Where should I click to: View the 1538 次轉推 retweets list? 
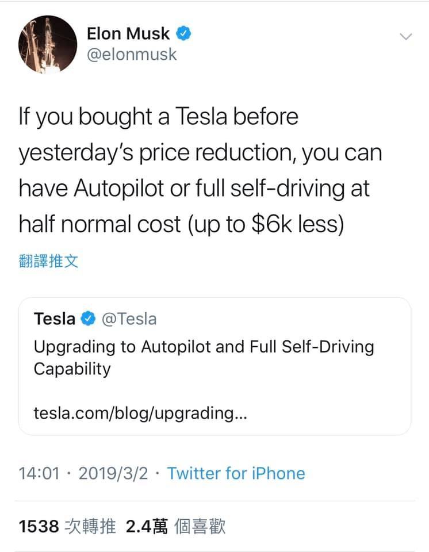(67, 526)
